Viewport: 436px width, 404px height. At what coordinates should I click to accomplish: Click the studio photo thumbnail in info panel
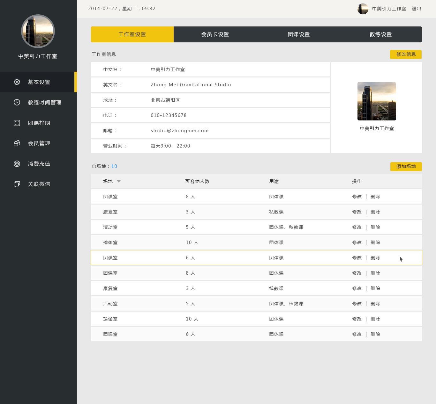(377, 101)
